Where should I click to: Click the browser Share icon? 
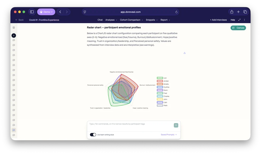(x=232, y=12)
